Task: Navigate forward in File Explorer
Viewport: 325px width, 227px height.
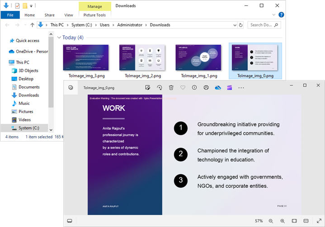Action: (x=17, y=25)
